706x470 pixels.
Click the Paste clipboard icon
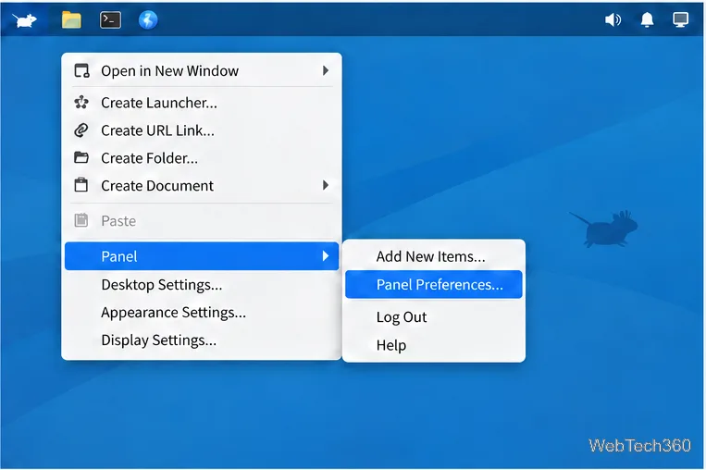point(81,220)
